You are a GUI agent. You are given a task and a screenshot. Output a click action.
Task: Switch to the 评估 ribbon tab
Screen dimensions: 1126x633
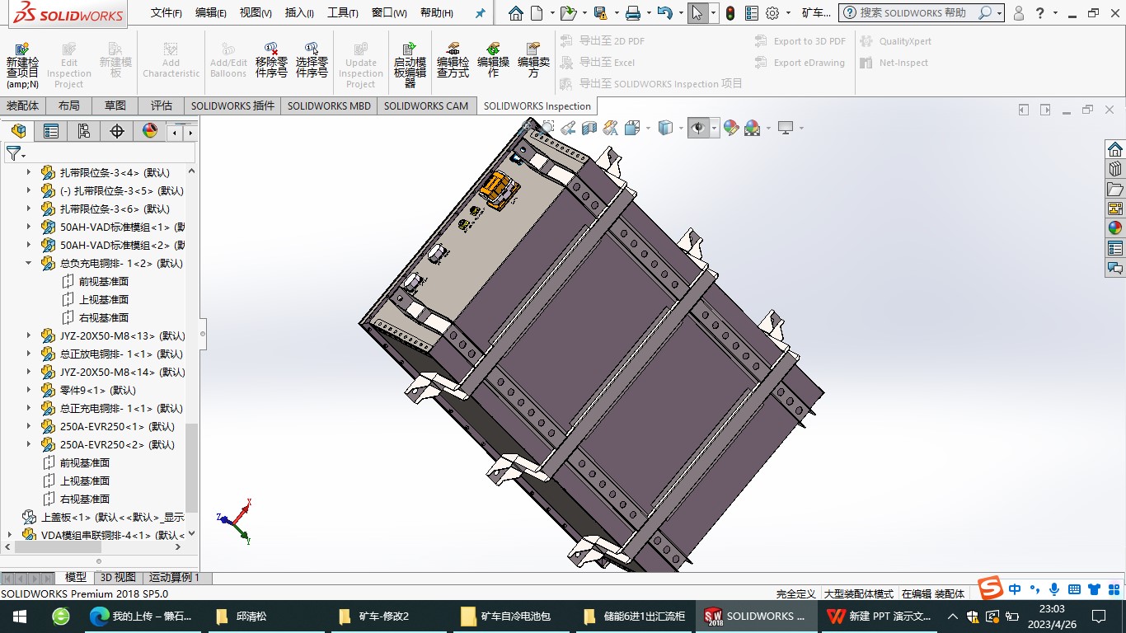click(x=162, y=105)
